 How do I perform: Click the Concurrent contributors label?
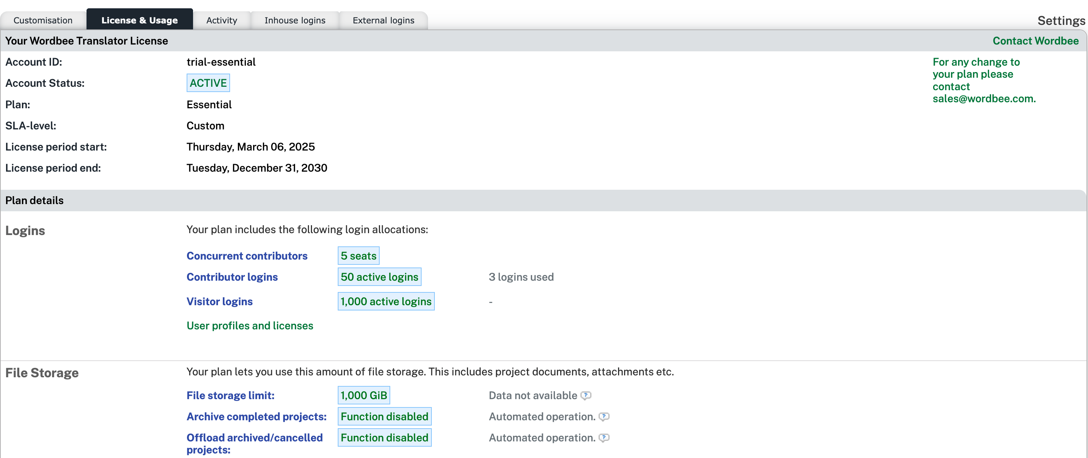[247, 256]
